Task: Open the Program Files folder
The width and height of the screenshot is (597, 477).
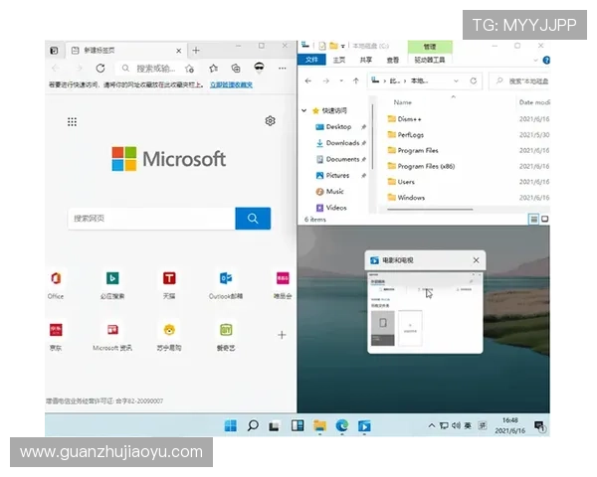Action: pyautogui.click(x=418, y=150)
